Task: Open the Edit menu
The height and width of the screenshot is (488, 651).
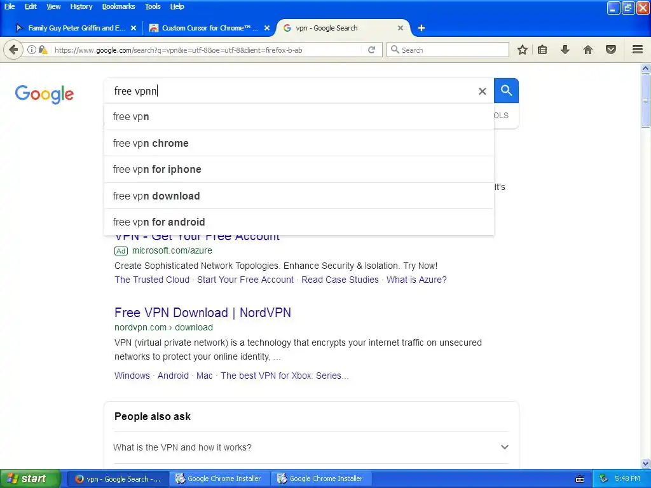Action: pyautogui.click(x=31, y=6)
